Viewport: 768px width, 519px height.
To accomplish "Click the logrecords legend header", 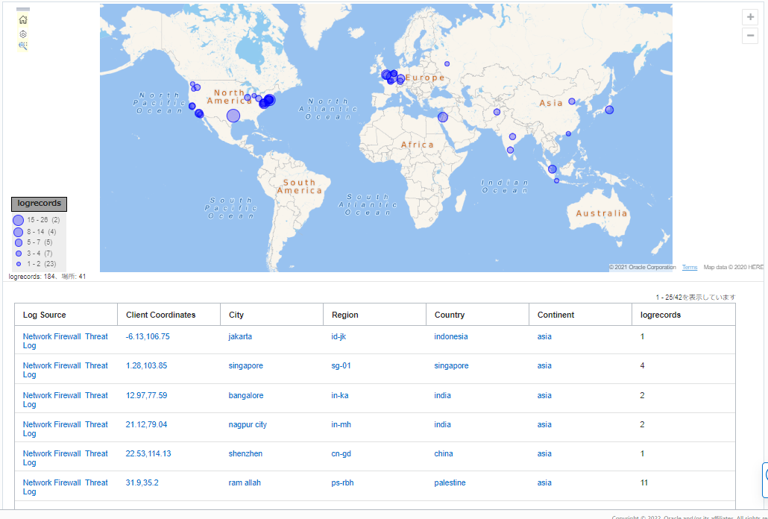I will coord(39,204).
